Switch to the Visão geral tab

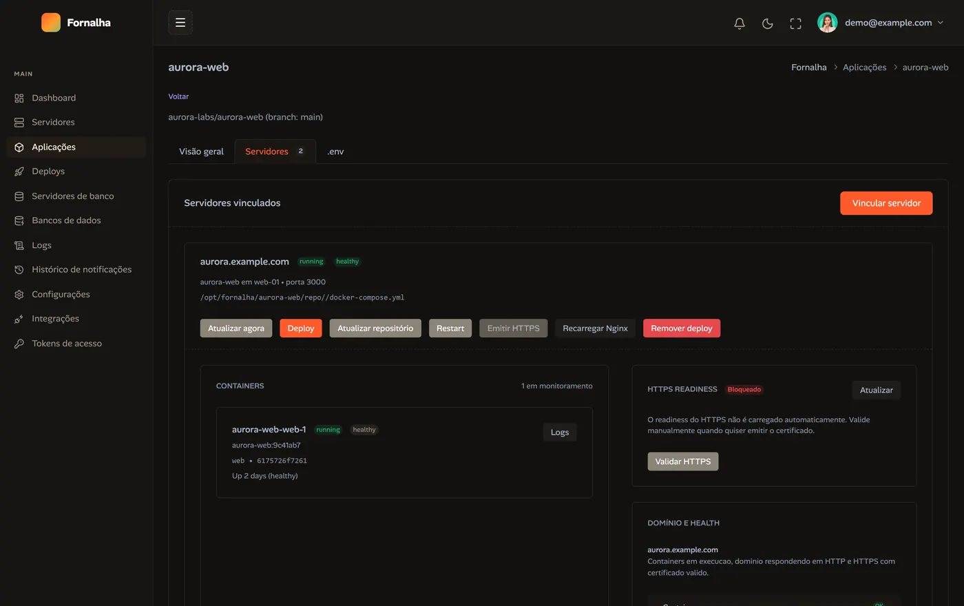point(202,151)
